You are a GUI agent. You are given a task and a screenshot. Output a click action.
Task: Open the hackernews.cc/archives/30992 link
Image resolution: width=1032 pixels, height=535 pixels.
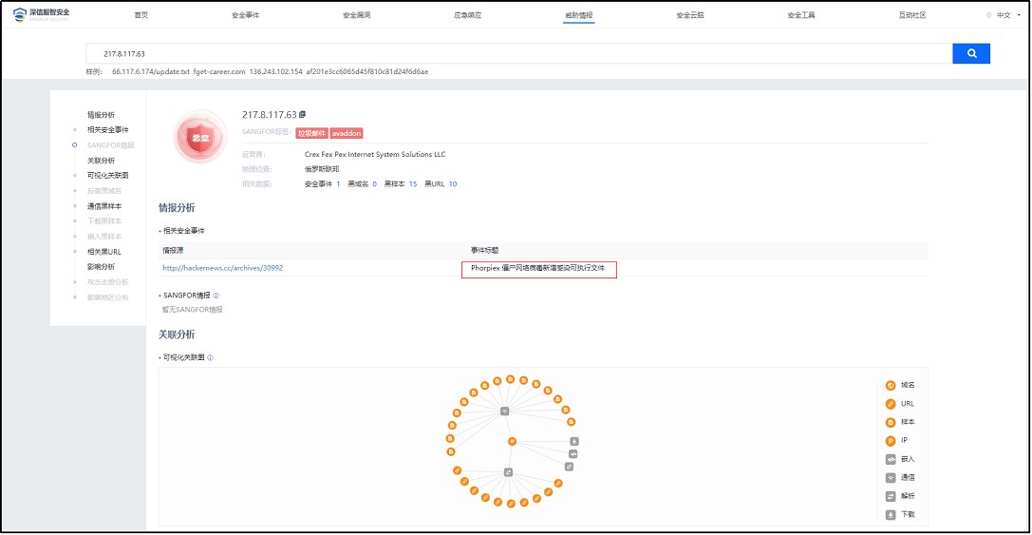[x=222, y=268]
